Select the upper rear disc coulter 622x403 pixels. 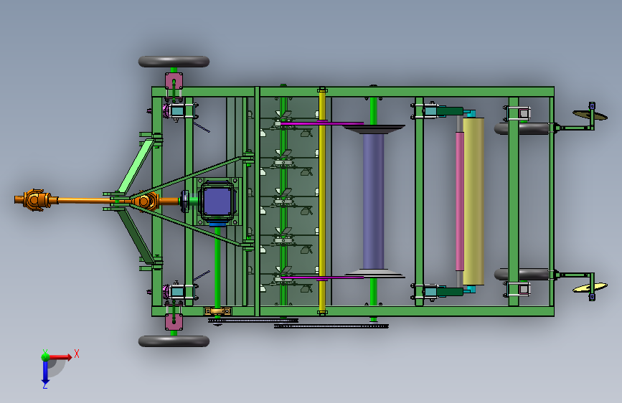[x=590, y=115]
